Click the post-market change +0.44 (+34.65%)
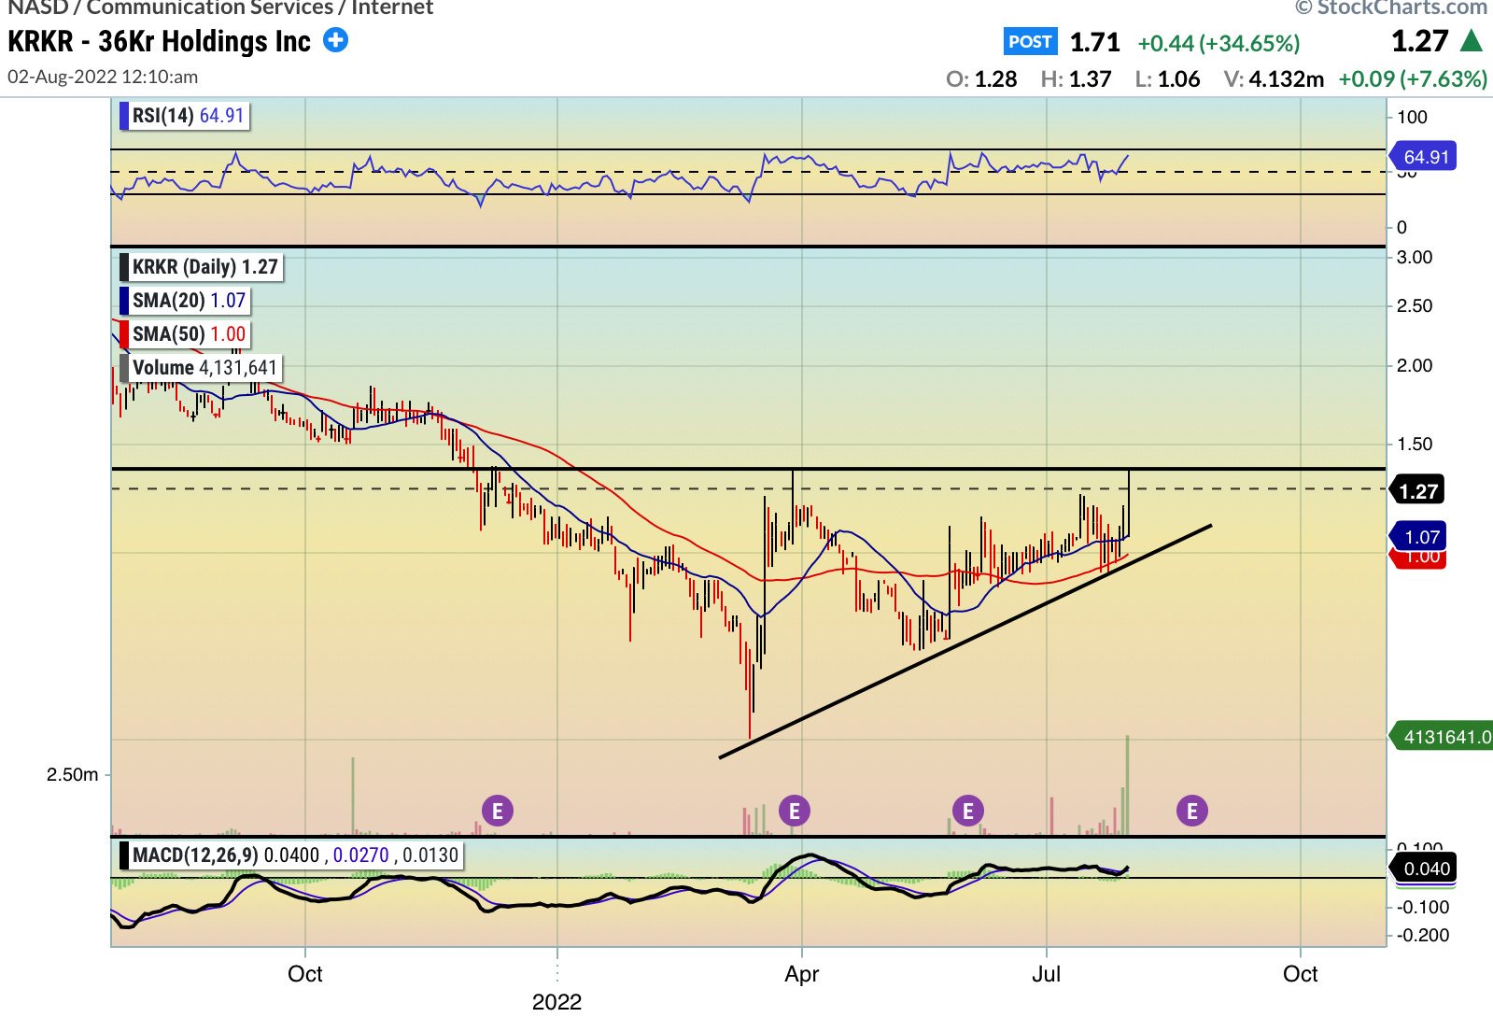Image resolution: width=1493 pixels, height=1017 pixels. 1218,43
